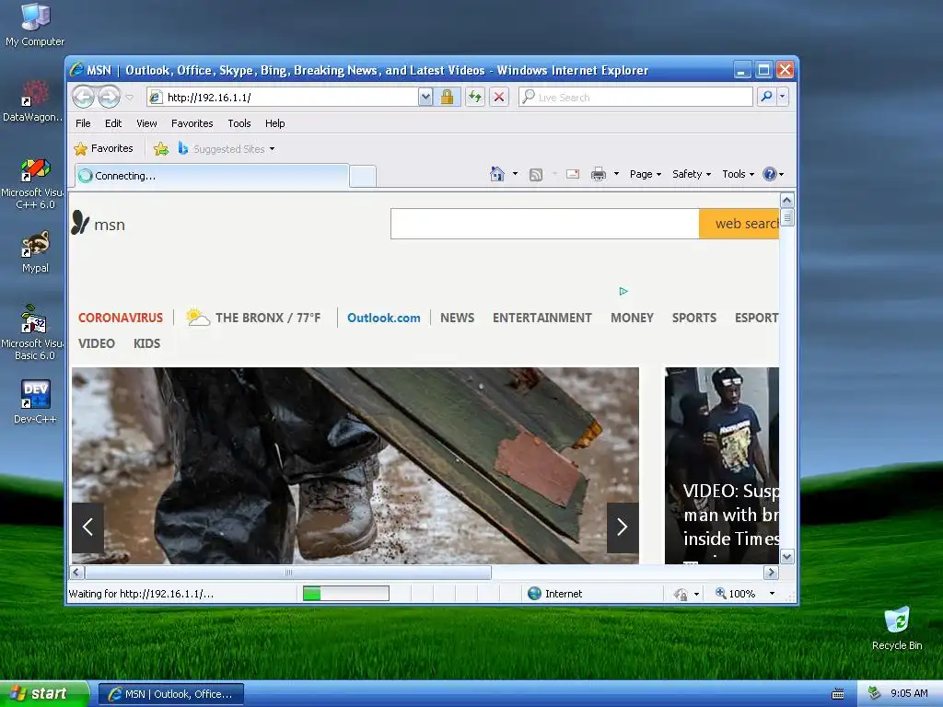Click the page loading progress bar

346,594
